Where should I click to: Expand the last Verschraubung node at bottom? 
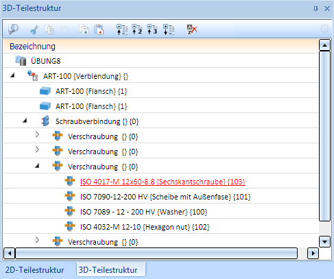[37, 240]
